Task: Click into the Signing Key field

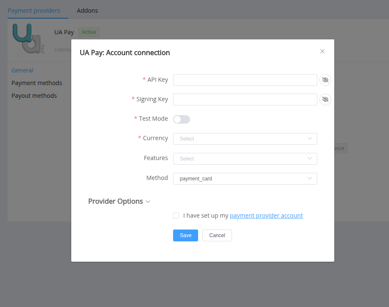Action: tap(245, 100)
